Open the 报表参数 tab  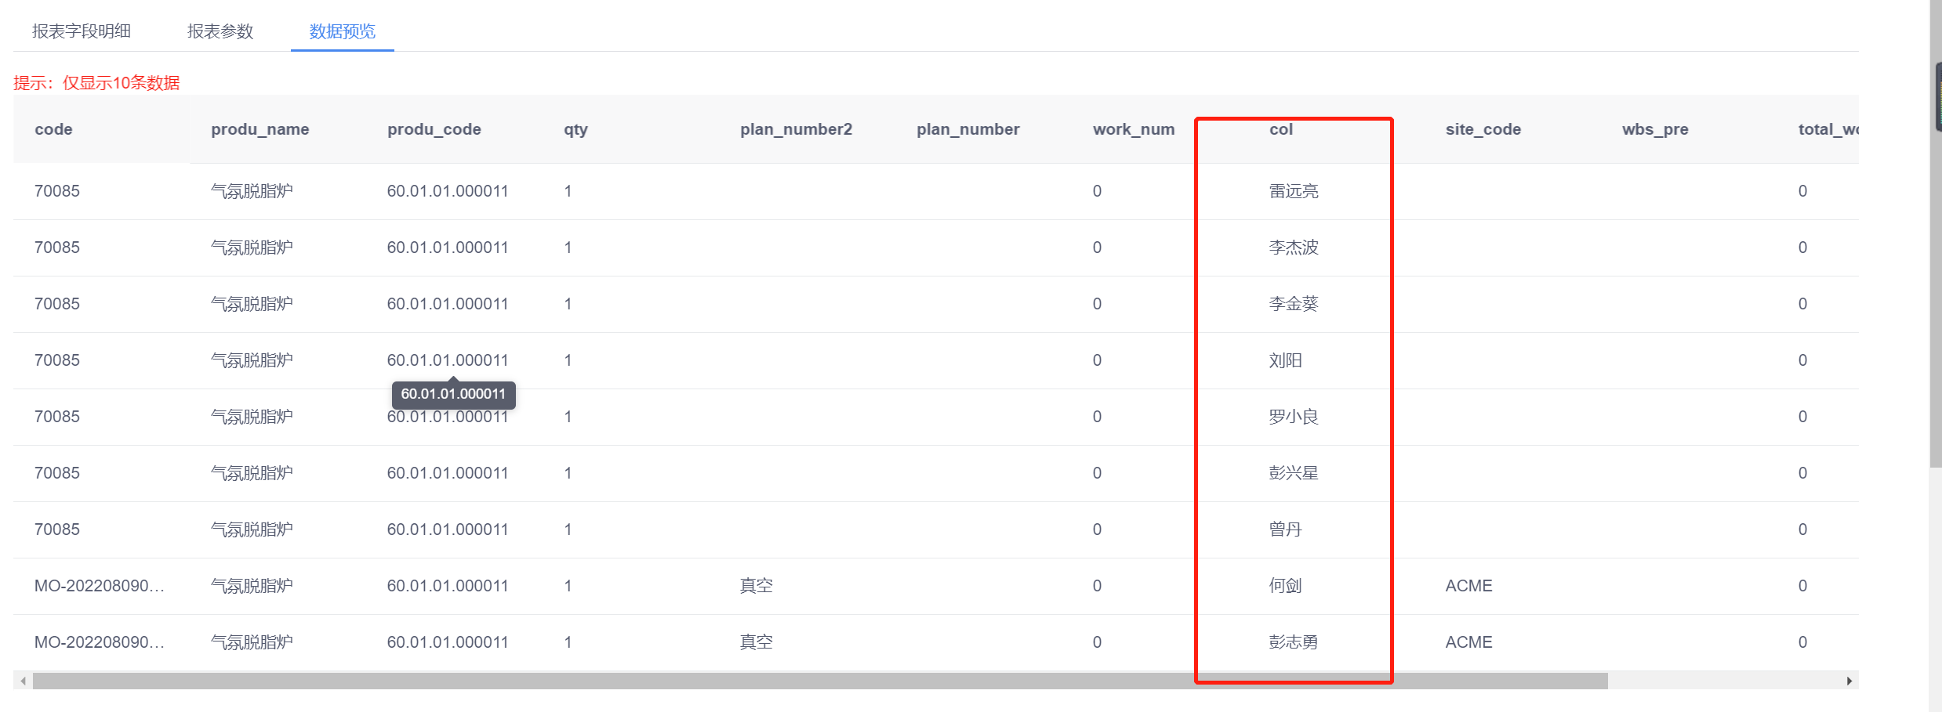[220, 31]
